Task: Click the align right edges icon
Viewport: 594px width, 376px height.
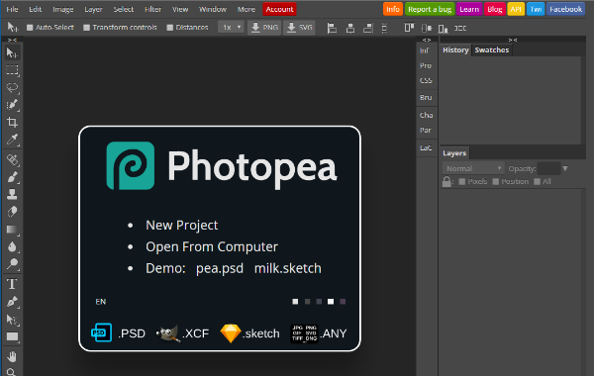Action: click(x=368, y=28)
